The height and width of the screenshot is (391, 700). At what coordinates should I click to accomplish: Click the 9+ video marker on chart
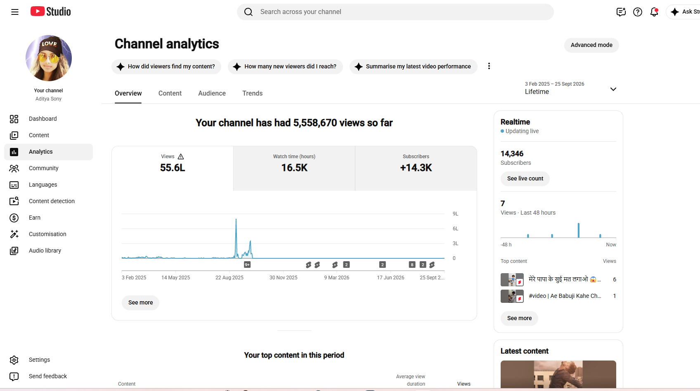(247, 265)
